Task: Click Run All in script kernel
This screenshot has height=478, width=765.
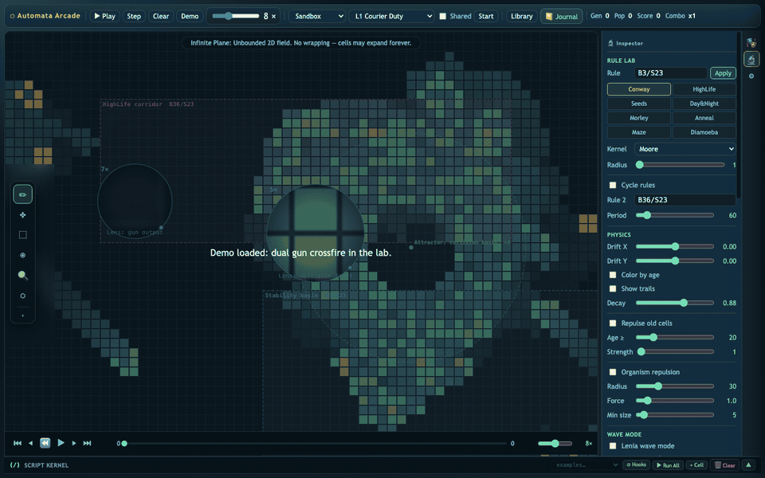Action: coord(668,465)
